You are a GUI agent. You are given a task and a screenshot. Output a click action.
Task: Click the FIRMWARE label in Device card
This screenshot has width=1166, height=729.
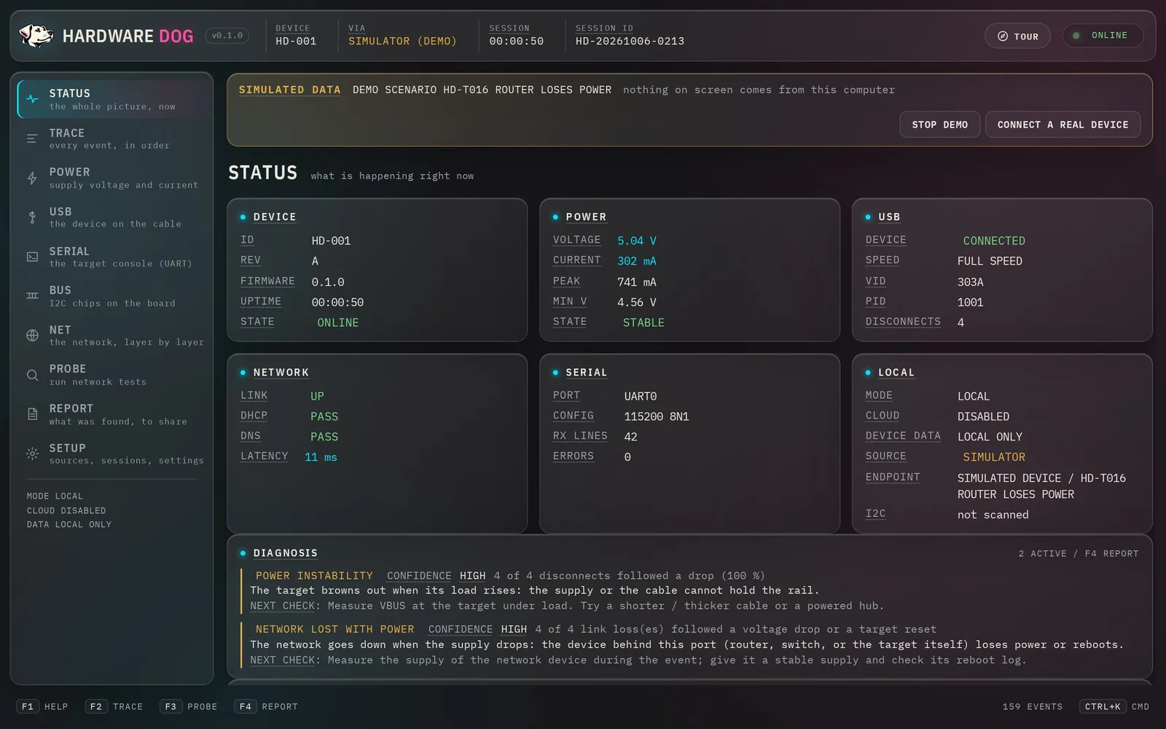[267, 281]
